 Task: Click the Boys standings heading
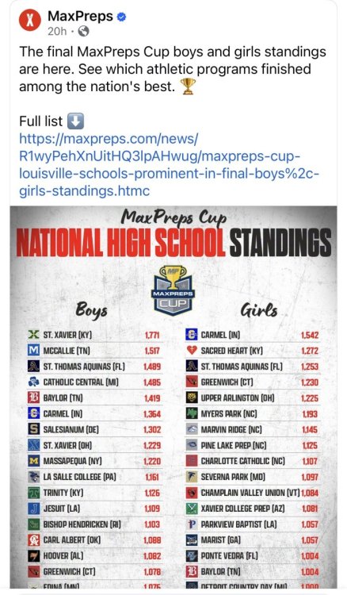coord(91,310)
